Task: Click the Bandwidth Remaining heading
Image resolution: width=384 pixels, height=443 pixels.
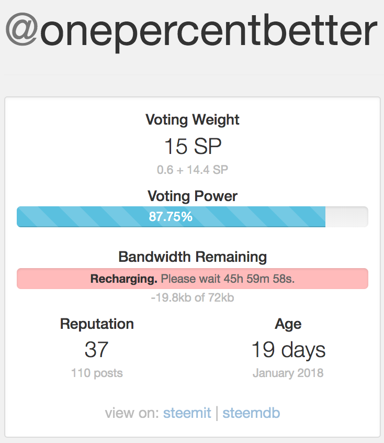Action: (x=192, y=257)
